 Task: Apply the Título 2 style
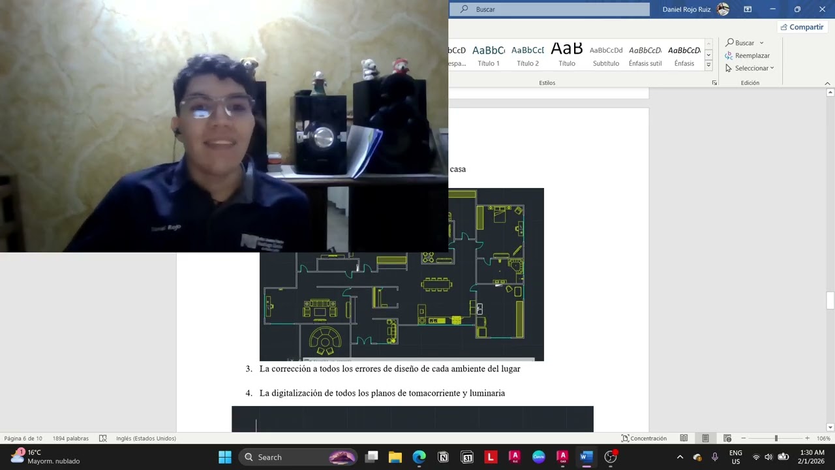tap(528, 56)
